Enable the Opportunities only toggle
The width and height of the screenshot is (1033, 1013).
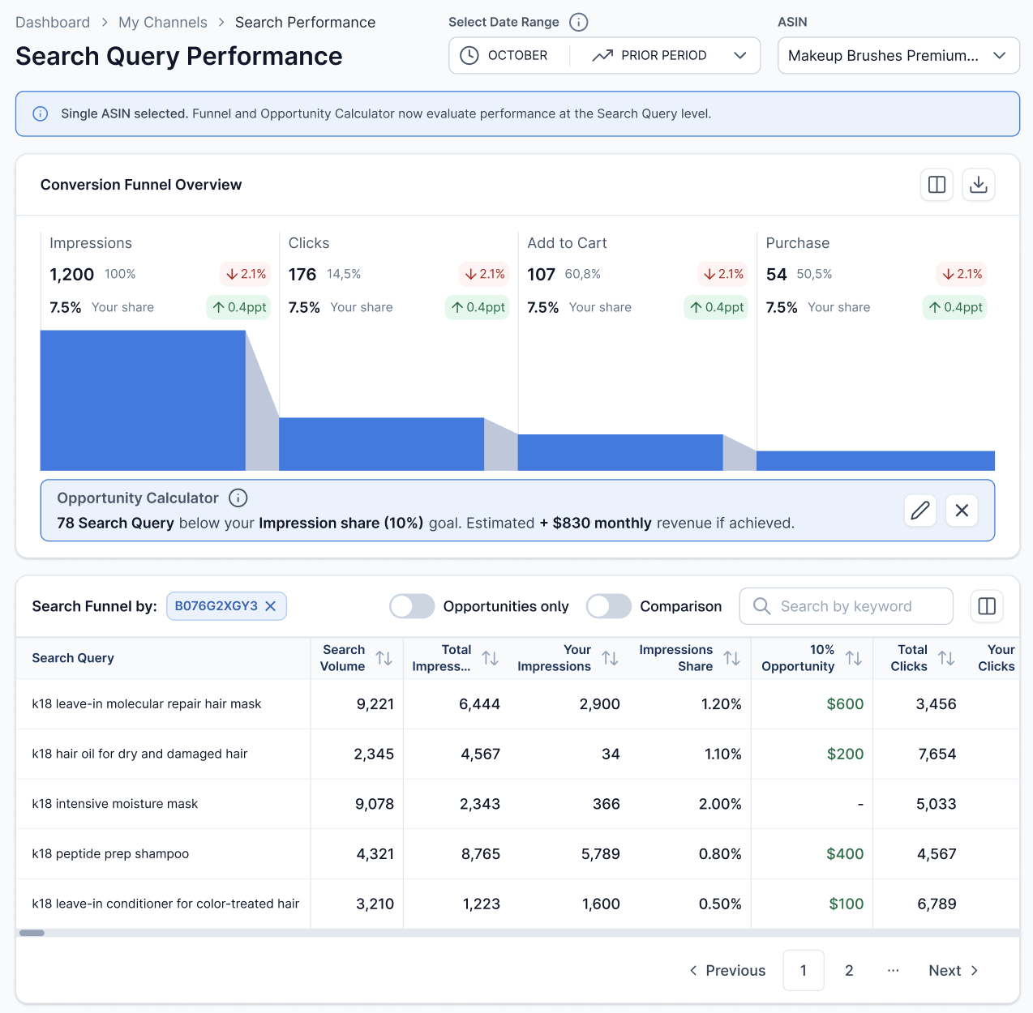[411, 605]
